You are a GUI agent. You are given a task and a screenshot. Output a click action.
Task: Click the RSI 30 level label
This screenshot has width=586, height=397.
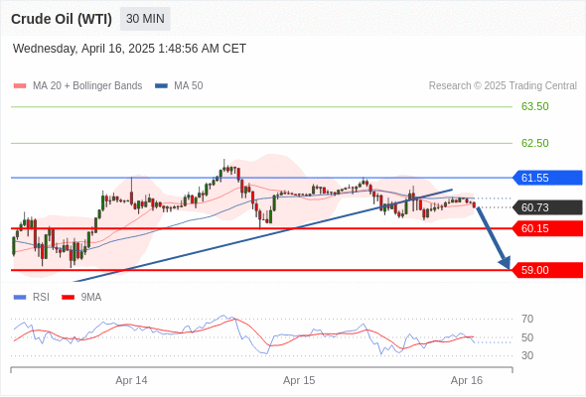point(527,355)
